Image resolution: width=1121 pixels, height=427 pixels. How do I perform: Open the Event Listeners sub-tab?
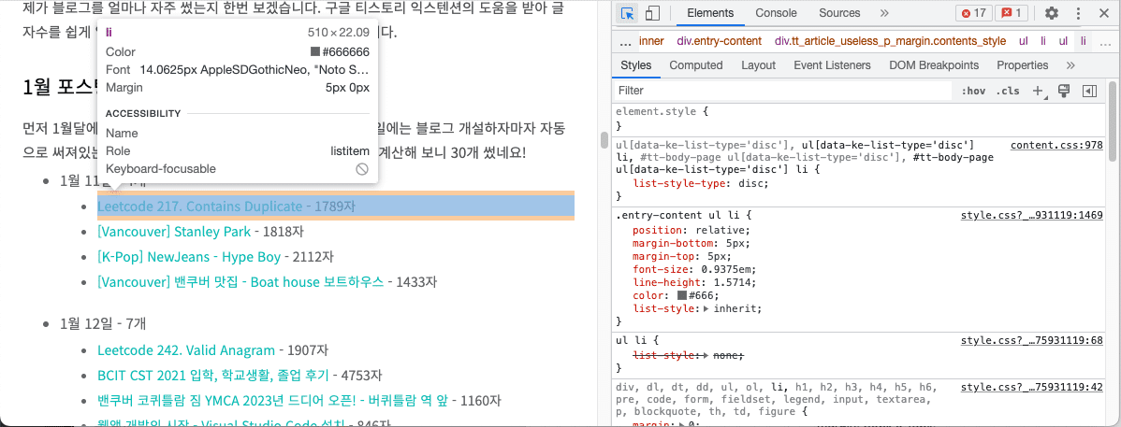pos(832,65)
